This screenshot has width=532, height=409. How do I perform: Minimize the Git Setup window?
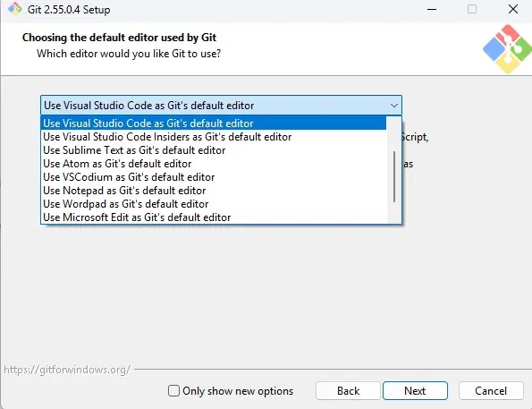click(x=432, y=9)
